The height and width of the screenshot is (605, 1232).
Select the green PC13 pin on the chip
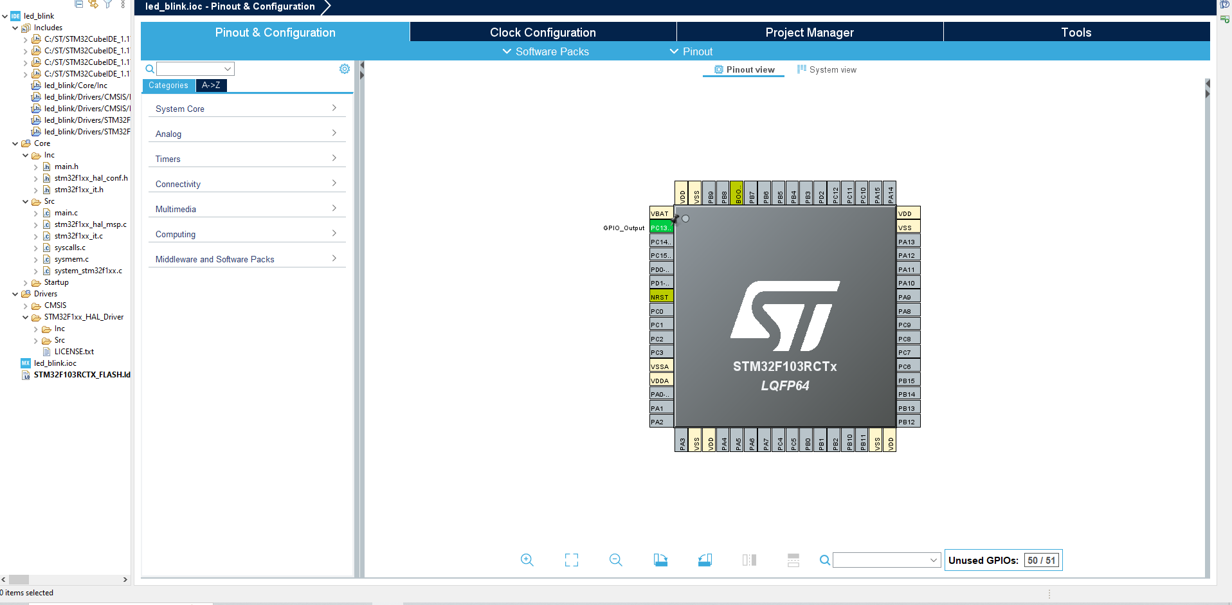(660, 227)
